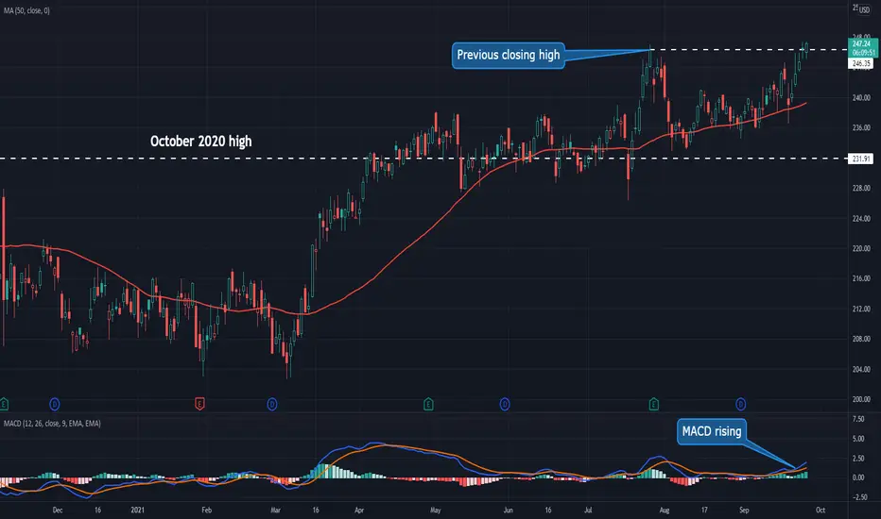Click the 200.00 price axis value
This screenshot has width=881, height=519.
click(x=861, y=399)
